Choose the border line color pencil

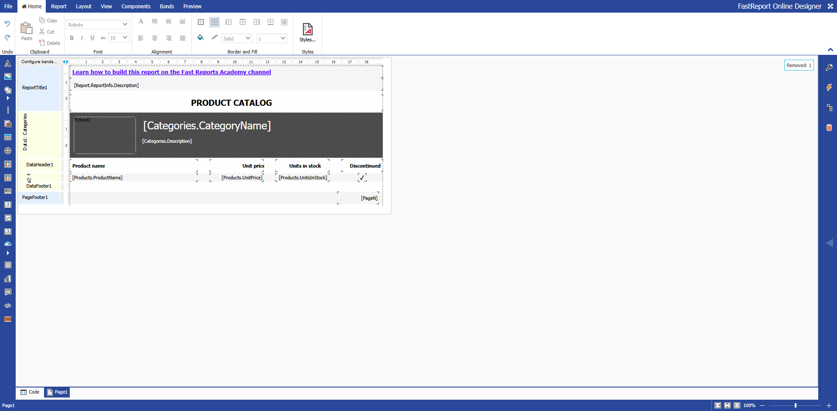click(214, 38)
